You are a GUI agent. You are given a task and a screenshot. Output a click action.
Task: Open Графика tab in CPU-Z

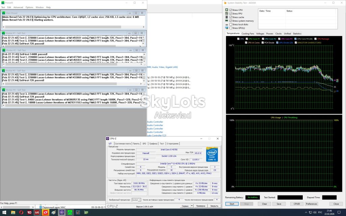pyautogui.click(x=153, y=143)
